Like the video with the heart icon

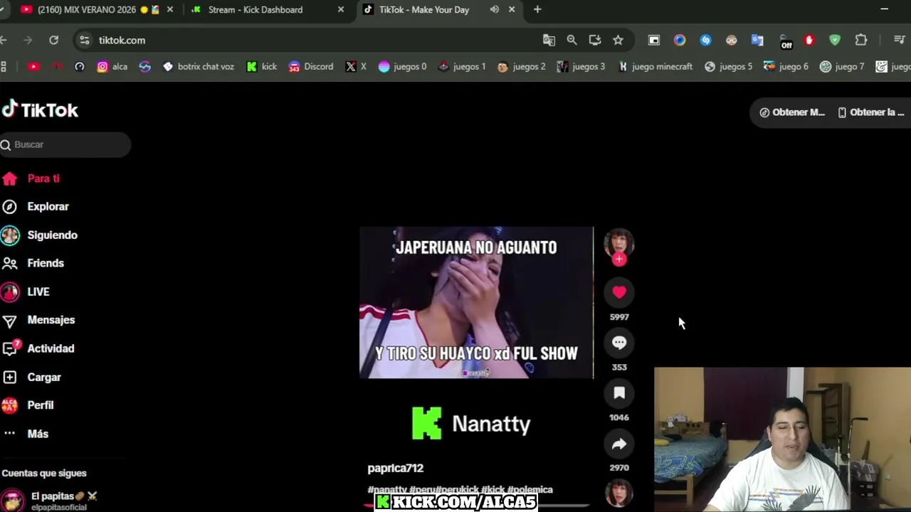619,292
